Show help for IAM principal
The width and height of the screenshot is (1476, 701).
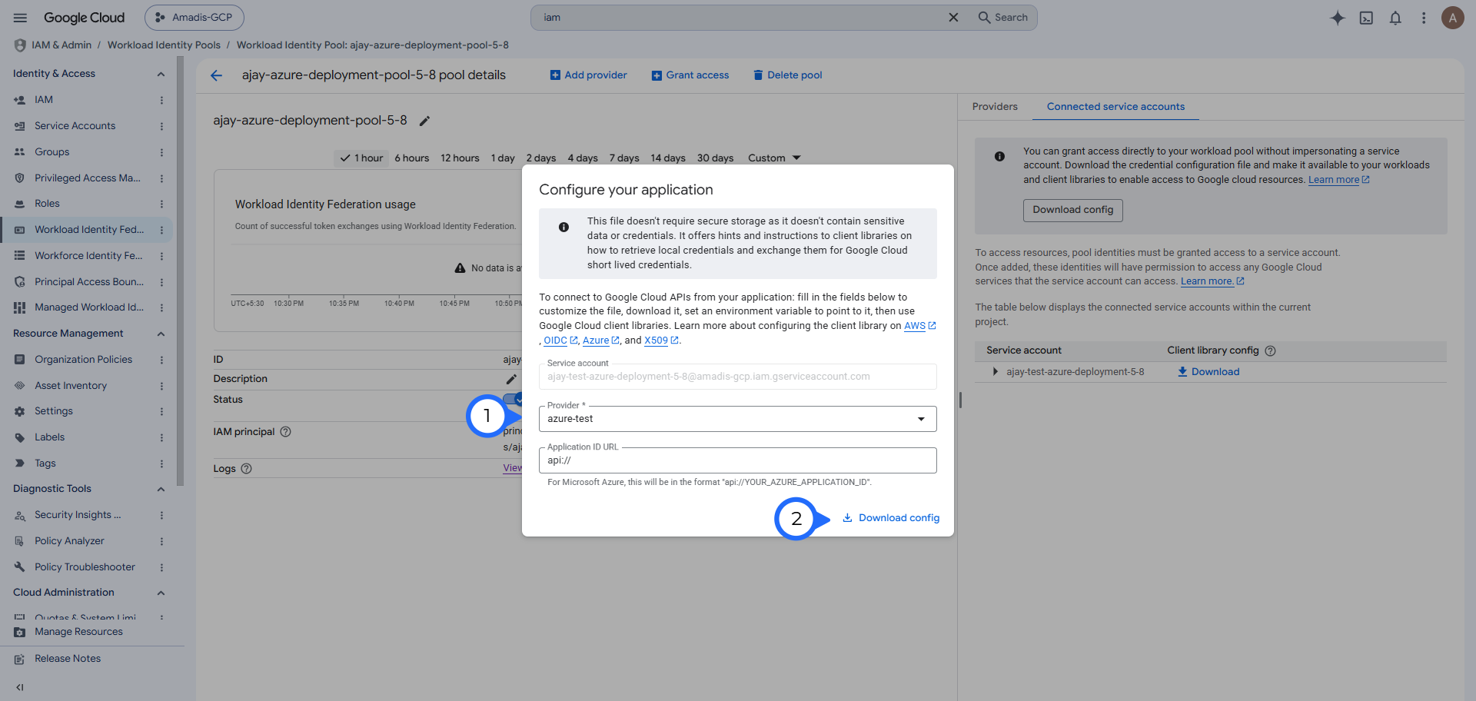[x=286, y=432]
